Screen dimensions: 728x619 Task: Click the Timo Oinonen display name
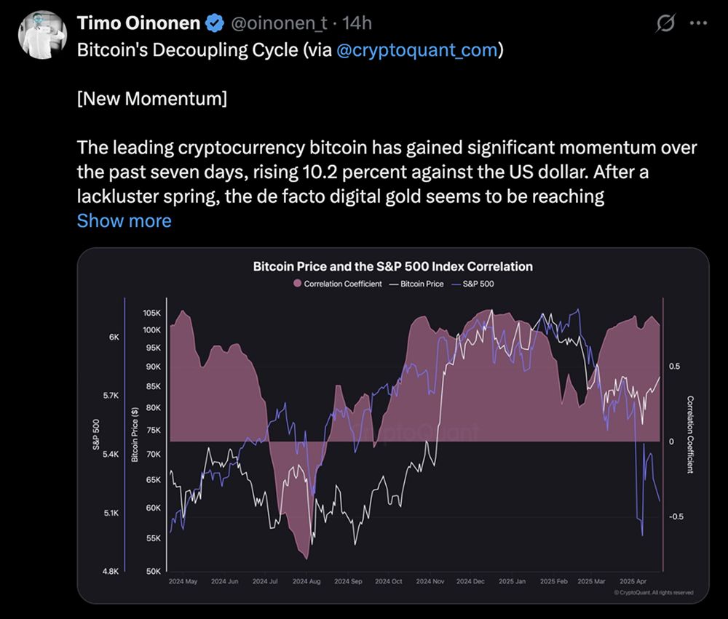coord(138,24)
